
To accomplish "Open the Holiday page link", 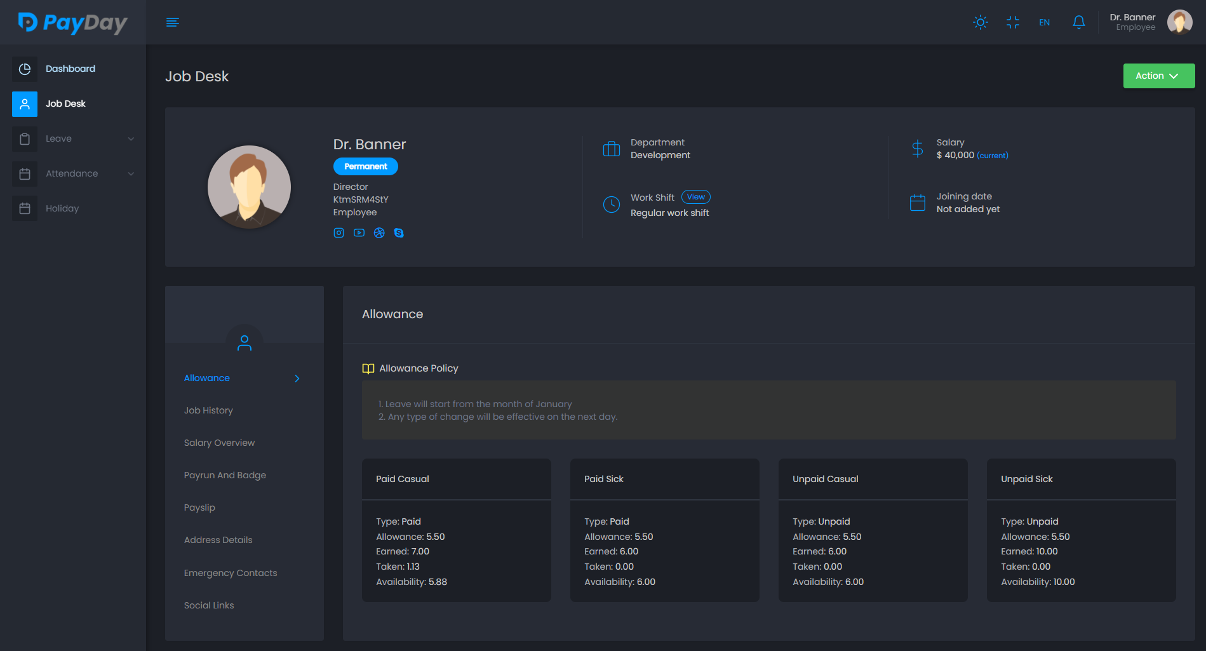I will 62,208.
